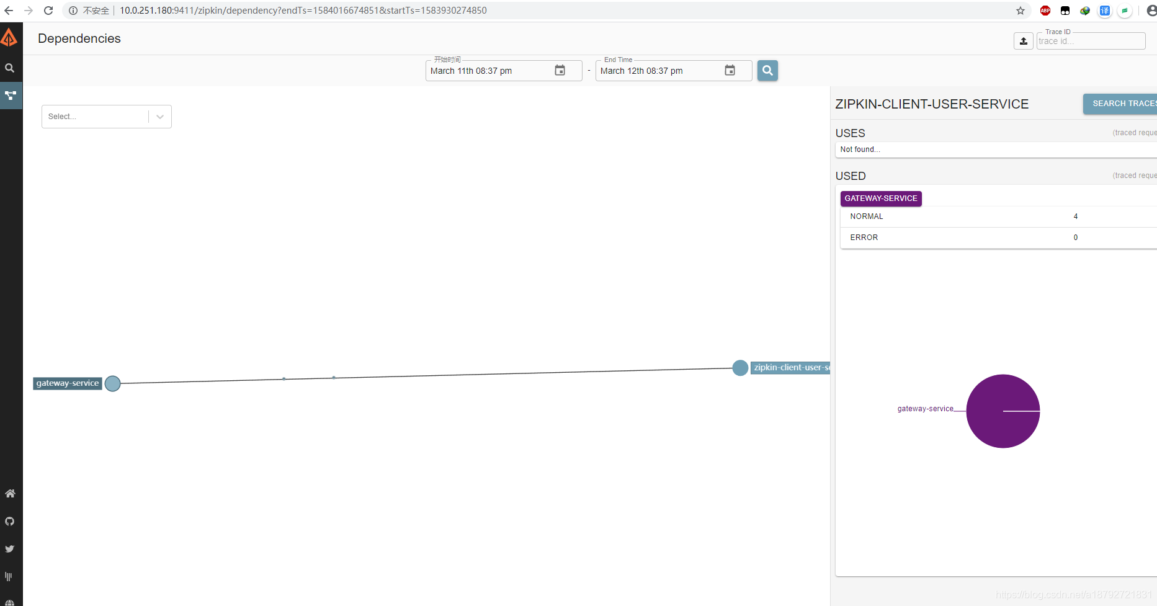Go back in the browser
1157x606 pixels.
pos(9,11)
